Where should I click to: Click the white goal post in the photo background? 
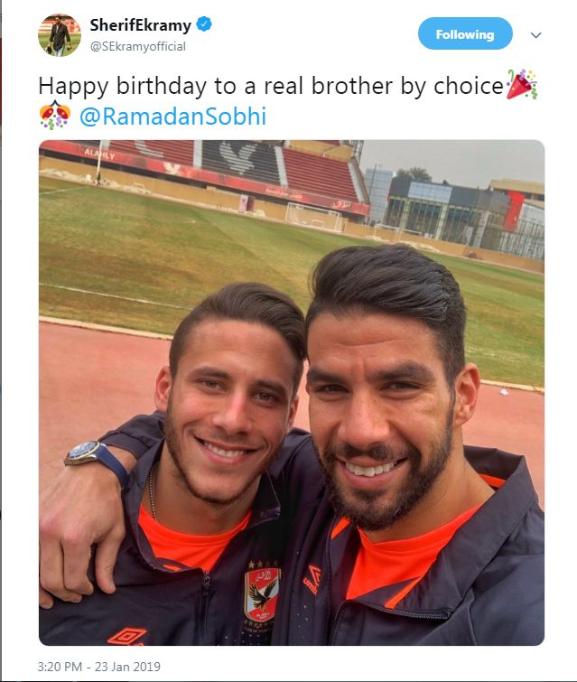[313, 217]
